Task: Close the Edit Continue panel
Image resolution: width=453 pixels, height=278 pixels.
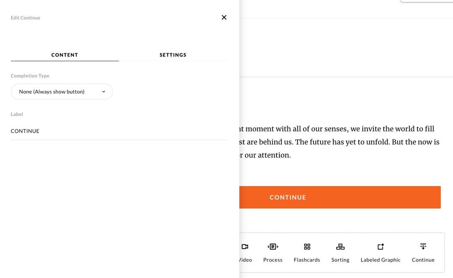Action: coord(224,18)
